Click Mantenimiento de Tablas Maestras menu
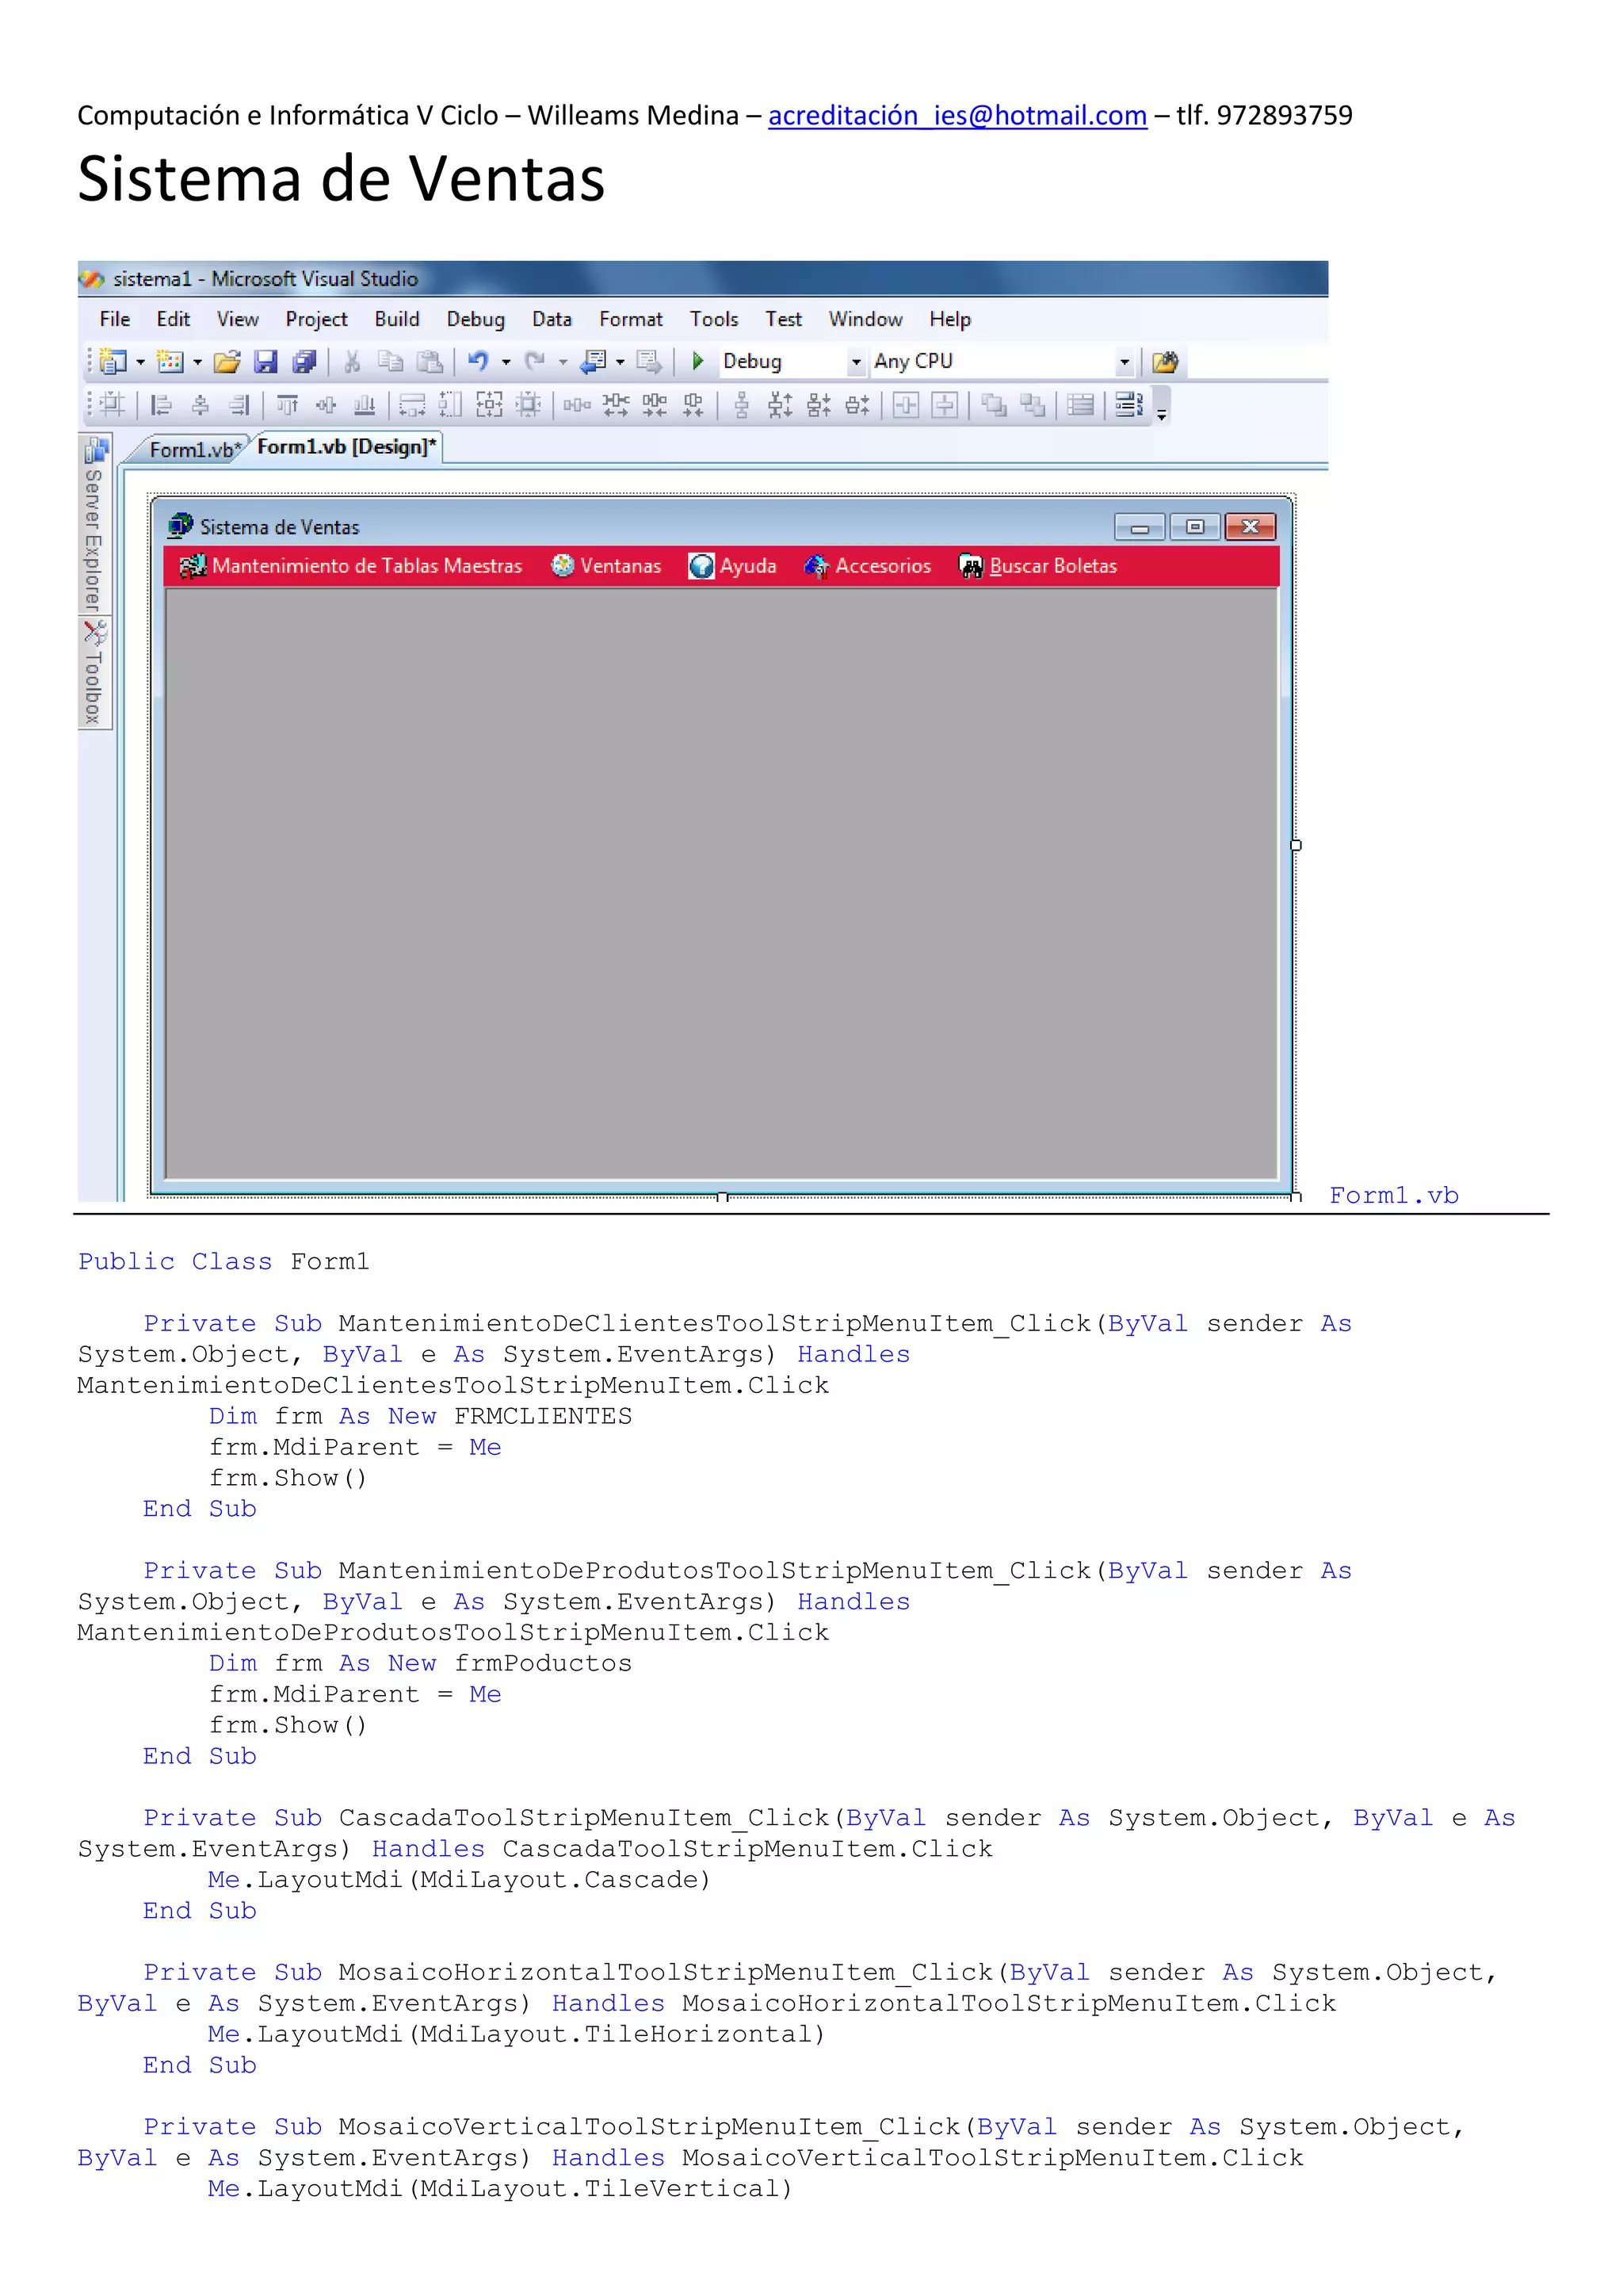This screenshot has height=2296, width=1623. click(352, 566)
